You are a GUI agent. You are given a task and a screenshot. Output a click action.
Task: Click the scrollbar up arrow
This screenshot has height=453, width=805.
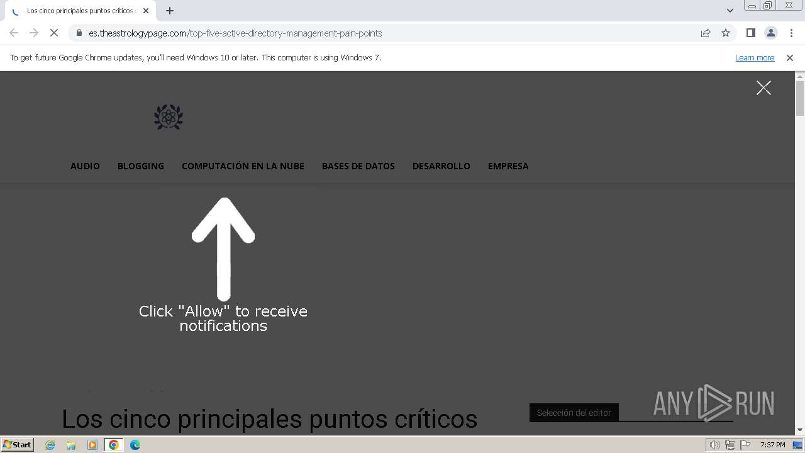[x=800, y=75]
